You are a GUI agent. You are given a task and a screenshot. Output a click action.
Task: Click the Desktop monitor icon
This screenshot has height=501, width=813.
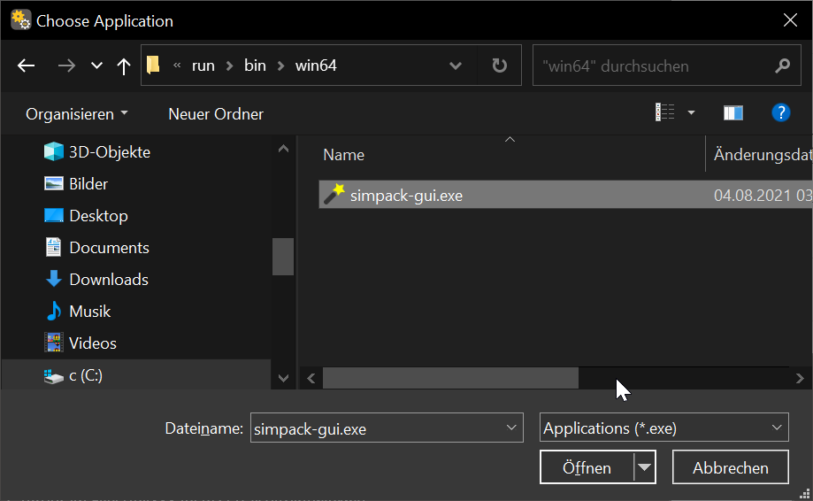coord(53,215)
